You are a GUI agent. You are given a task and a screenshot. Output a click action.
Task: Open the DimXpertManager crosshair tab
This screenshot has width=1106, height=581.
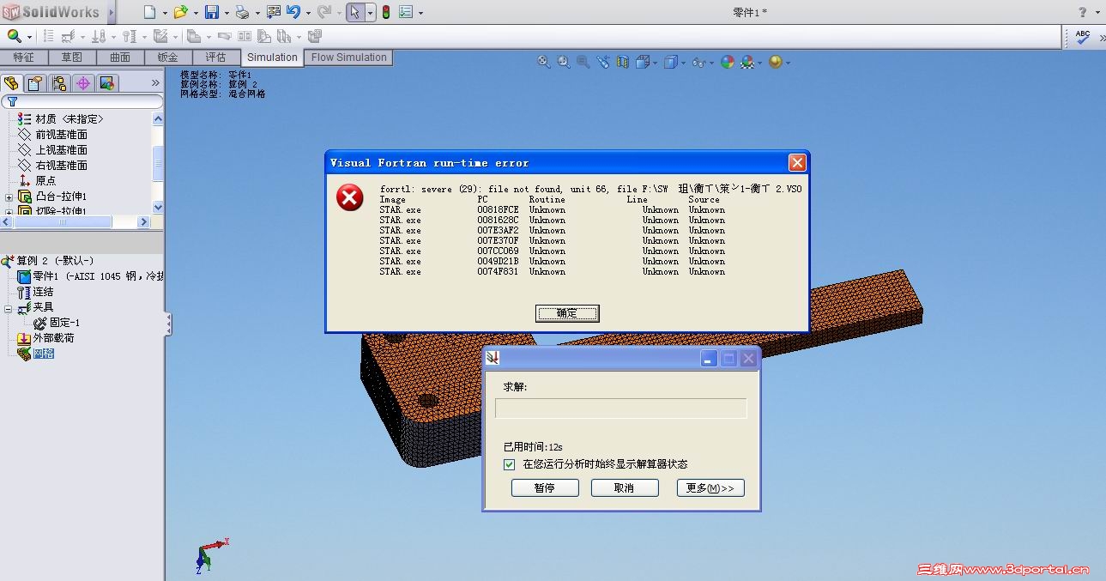pyautogui.click(x=82, y=83)
